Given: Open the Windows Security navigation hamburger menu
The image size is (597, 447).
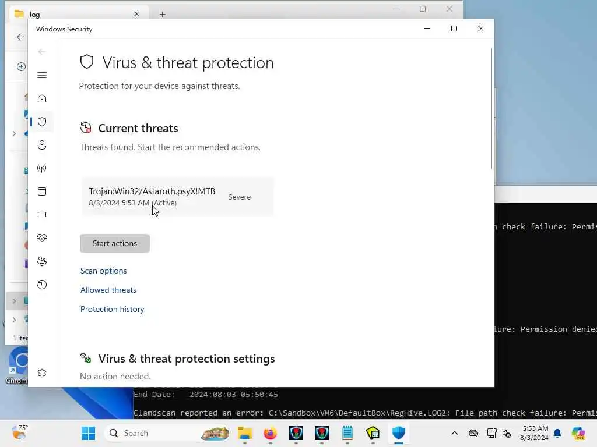Looking at the screenshot, I should (42, 75).
